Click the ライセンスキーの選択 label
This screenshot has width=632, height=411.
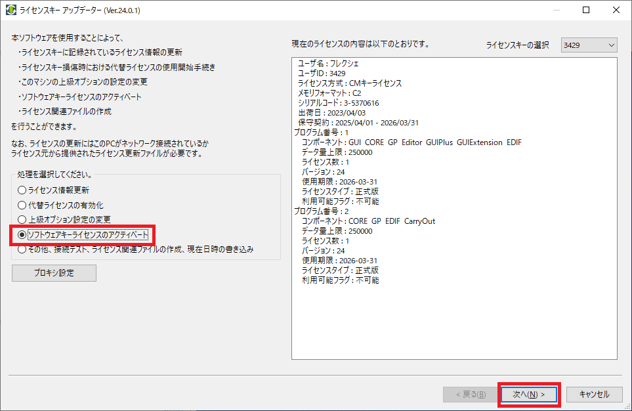point(517,45)
